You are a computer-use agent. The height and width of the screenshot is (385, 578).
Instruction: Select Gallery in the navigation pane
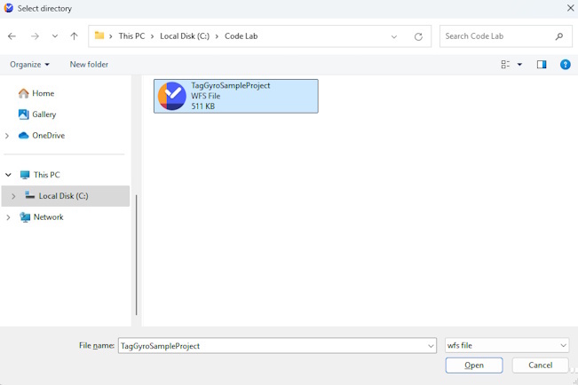pos(44,114)
